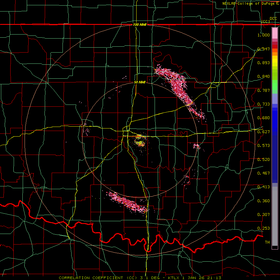
Task: Select the 0.573 scale value
Action: pyautogui.click(x=264, y=146)
